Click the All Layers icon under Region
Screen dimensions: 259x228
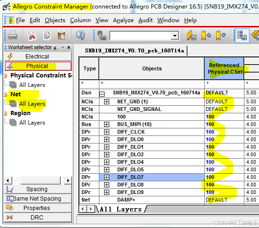coord(13,123)
